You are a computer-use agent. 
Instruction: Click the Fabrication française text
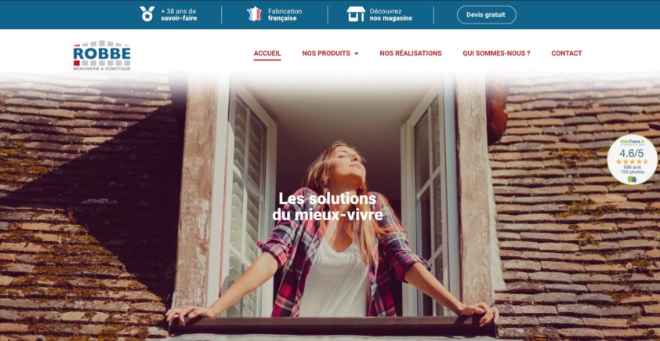pos(285,15)
